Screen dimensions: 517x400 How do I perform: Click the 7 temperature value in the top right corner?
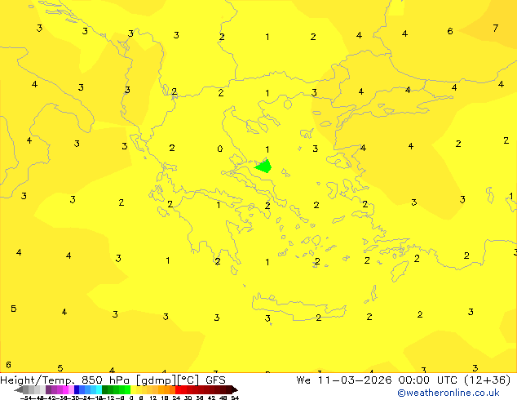click(495, 29)
